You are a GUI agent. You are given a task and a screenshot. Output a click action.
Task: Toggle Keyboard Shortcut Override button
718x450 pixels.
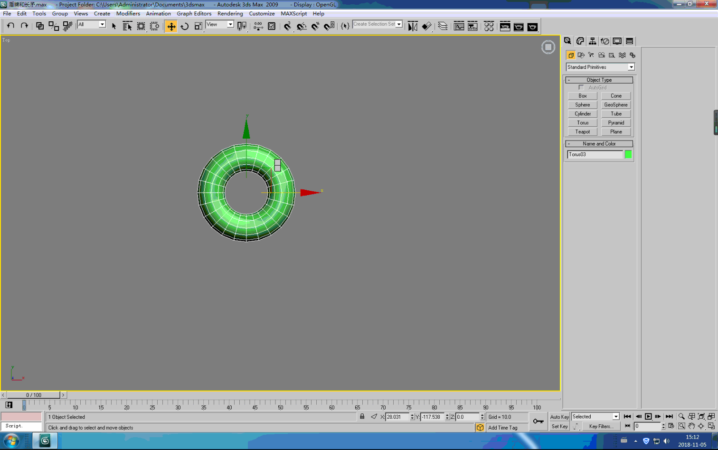pos(272,26)
